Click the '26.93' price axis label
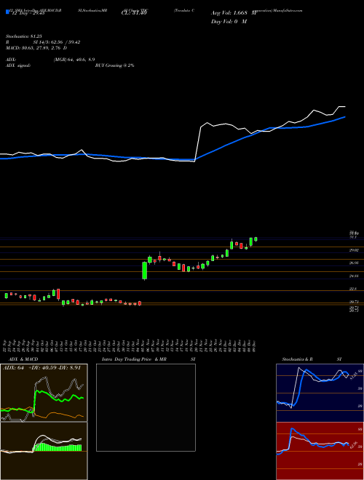This screenshot has height=480, width=364. pyautogui.click(x=355, y=263)
